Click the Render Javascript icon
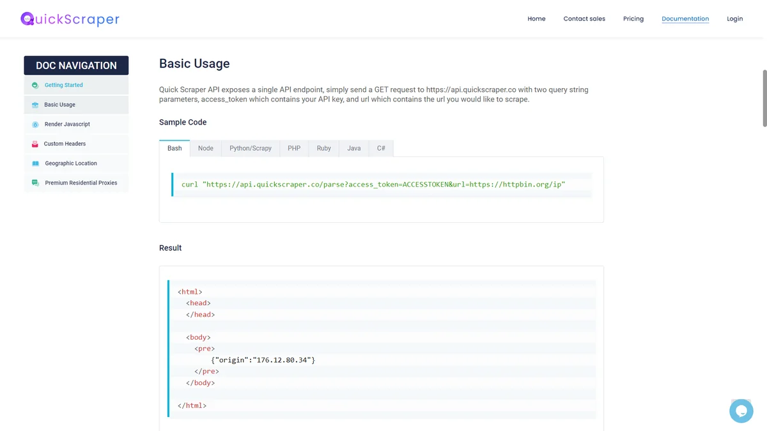 35,125
